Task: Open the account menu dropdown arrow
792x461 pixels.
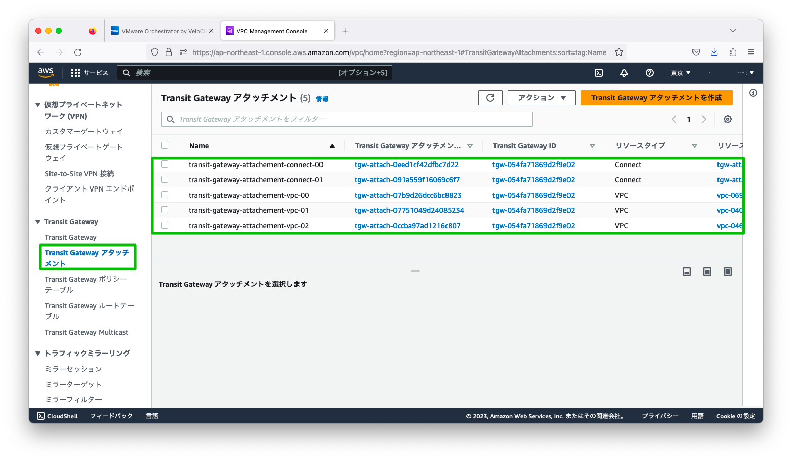Action: click(x=752, y=73)
